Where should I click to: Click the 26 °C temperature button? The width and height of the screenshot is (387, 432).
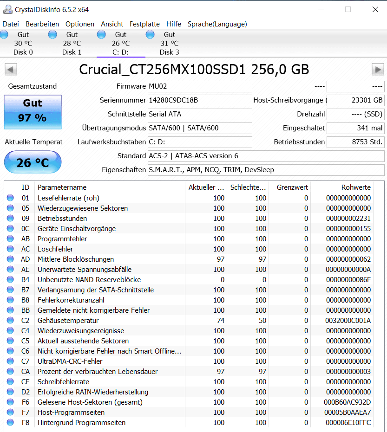[33, 162]
